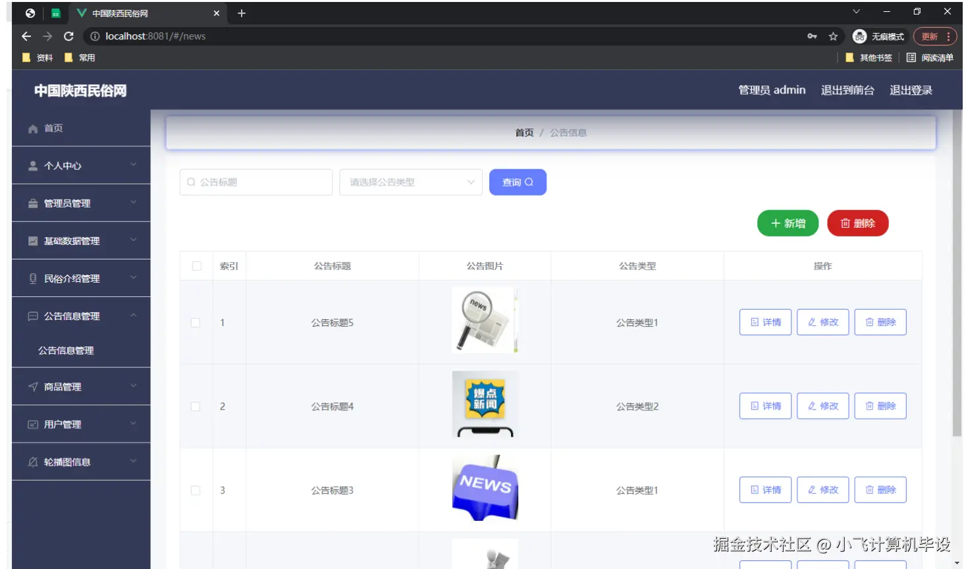Select the checkbox beside 公告标题3
Image resolution: width=966 pixels, height=569 pixels.
(196, 490)
